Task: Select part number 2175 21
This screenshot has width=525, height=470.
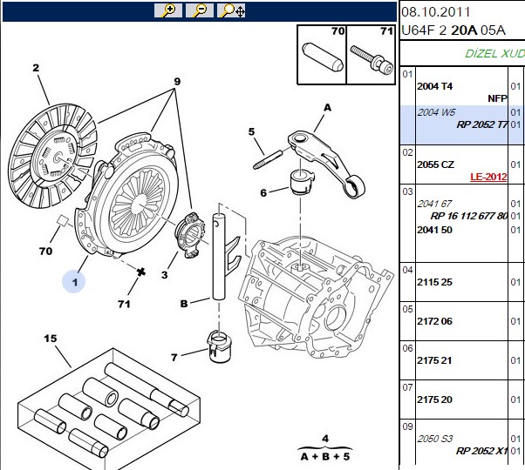Action: click(434, 360)
